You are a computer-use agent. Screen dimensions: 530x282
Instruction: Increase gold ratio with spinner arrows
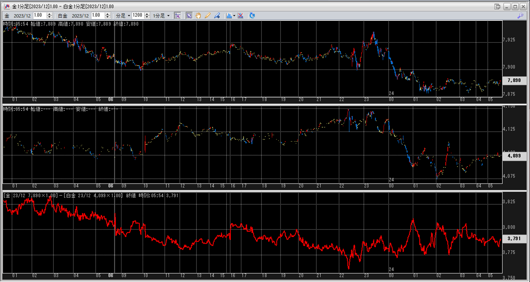pyautogui.click(x=49, y=14)
